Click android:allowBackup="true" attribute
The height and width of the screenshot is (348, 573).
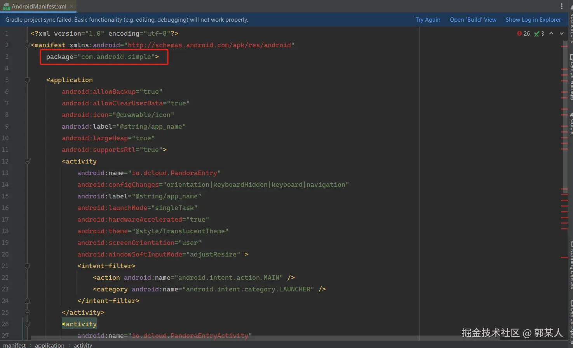click(112, 92)
